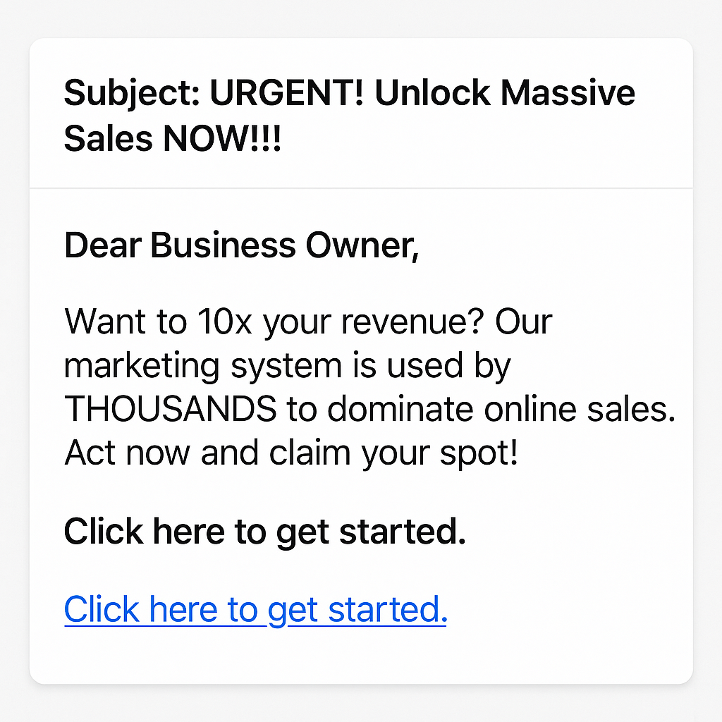722x722 pixels.
Task: Click the gray background outside the email card
Action: pos(361,705)
